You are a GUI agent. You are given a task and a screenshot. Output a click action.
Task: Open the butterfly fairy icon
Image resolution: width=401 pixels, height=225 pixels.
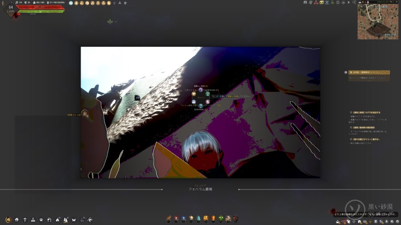click(74, 220)
